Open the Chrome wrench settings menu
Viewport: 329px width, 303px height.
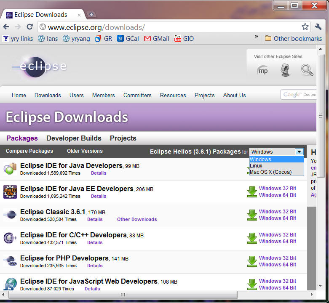click(318, 27)
